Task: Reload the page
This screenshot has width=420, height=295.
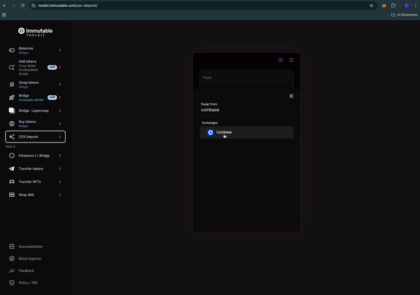Action: [23, 6]
